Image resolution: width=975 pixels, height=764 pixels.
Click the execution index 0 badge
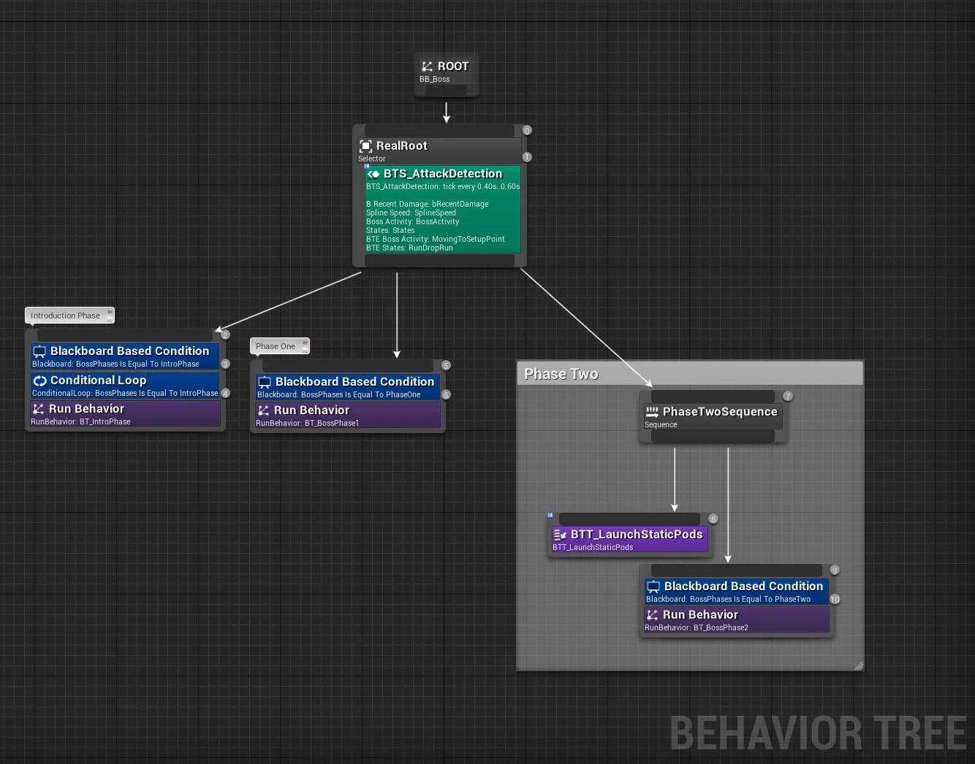tap(526, 130)
